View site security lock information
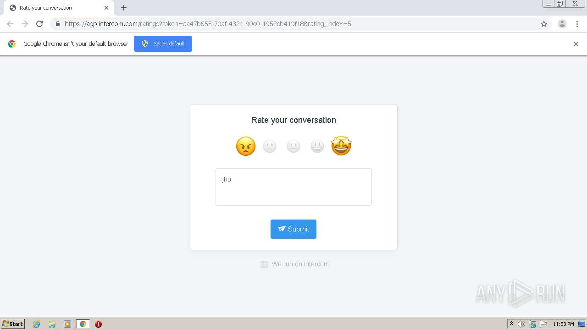587x330 pixels. 57,24
